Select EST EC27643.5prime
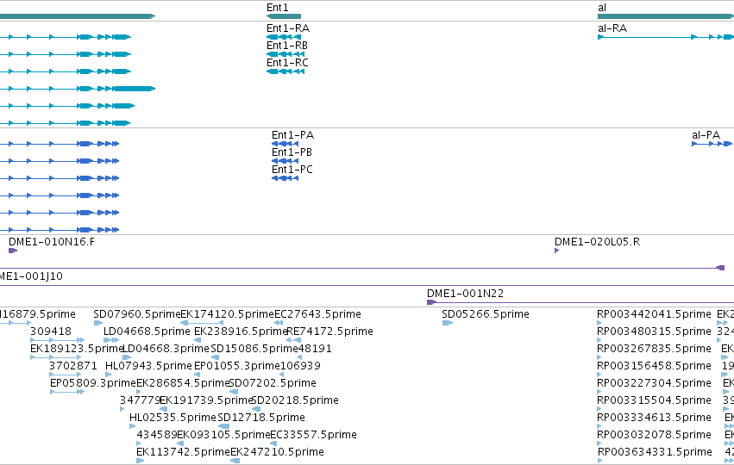734x465 pixels. (317, 314)
